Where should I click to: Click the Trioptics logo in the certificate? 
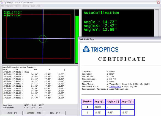coord(100,49)
